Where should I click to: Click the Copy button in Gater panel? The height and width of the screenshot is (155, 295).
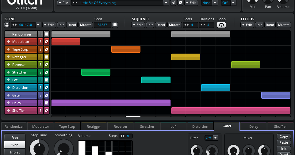click(x=284, y=136)
